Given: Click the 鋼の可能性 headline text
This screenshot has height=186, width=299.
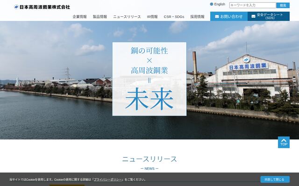Looking at the screenshot, I should click(149, 51).
